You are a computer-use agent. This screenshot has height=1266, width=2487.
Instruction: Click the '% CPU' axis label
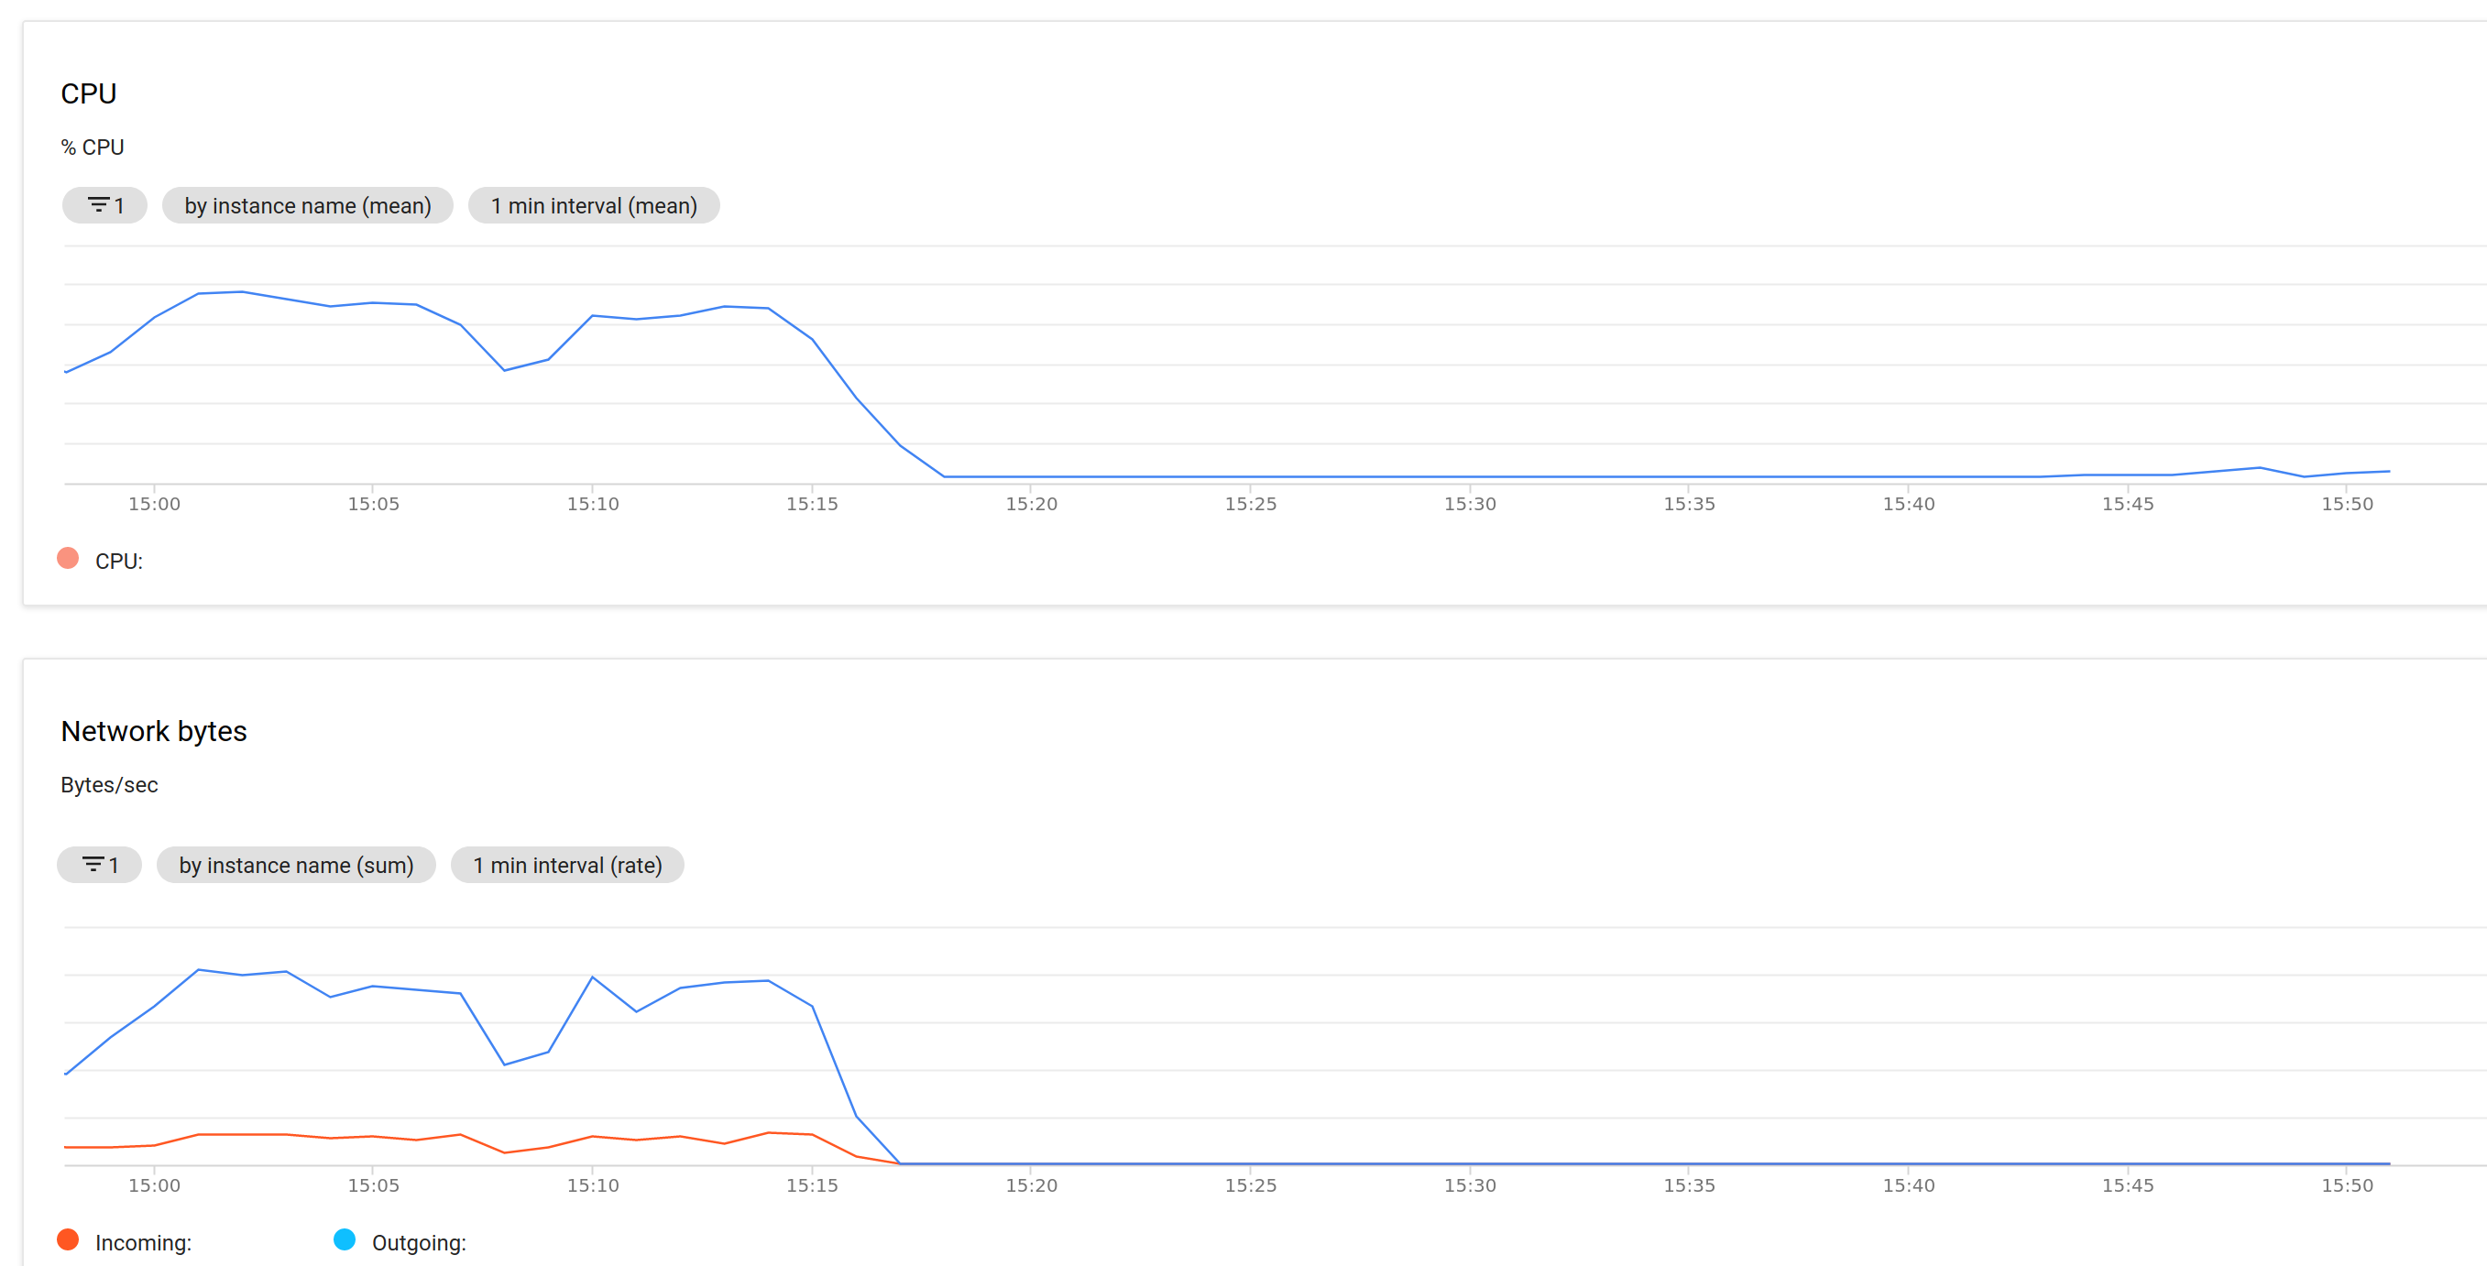coord(92,146)
